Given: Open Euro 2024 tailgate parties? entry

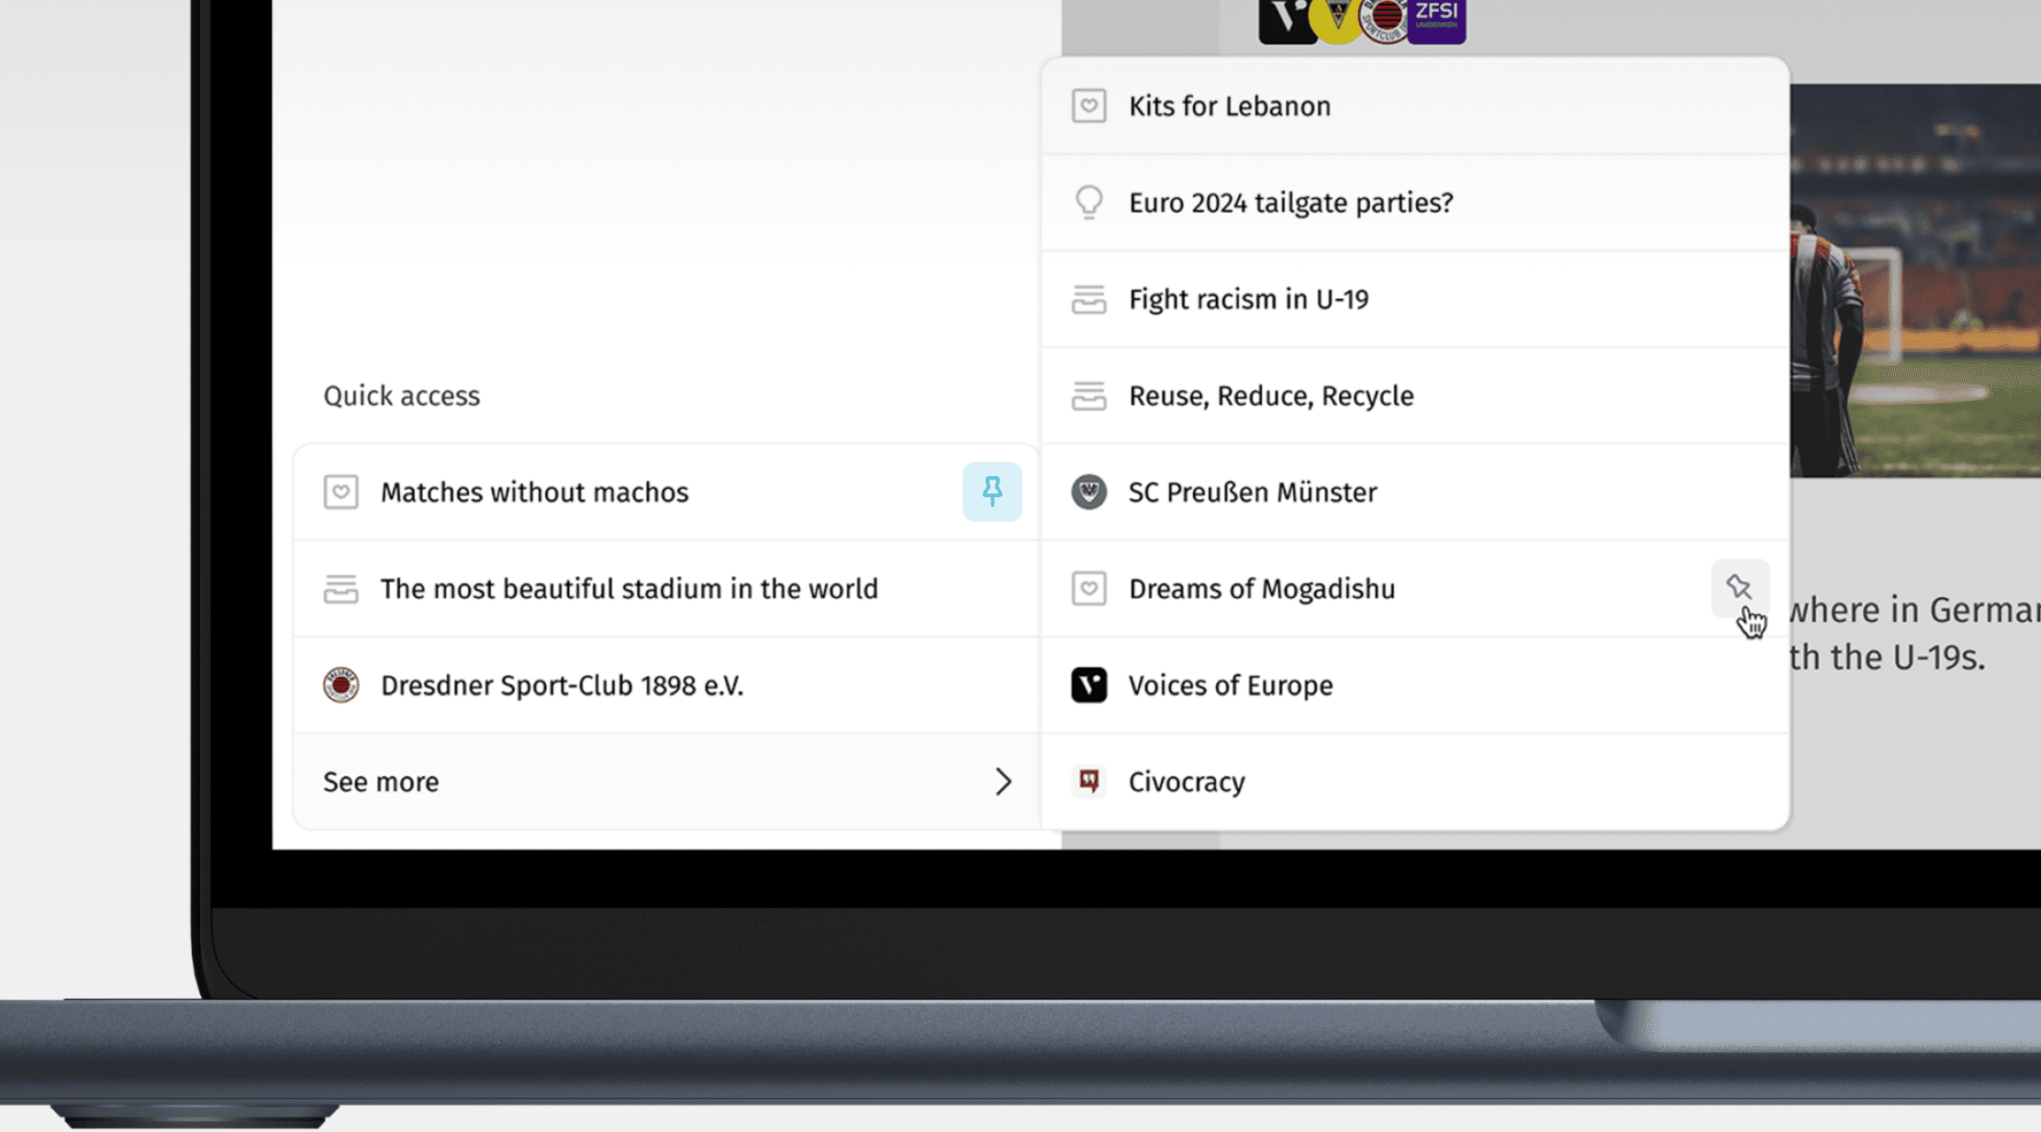Looking at the screenshot, I should point(1290,202).
